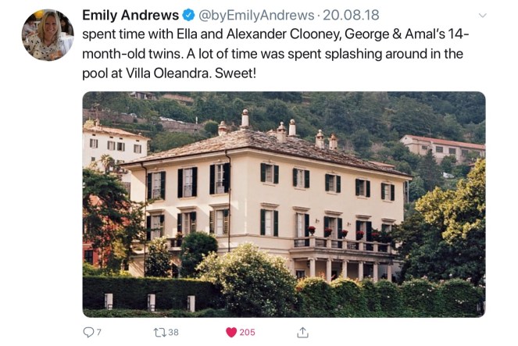
Task: Retweet this tweet using the retweet icon
Action: pyautogui.click(x=159, y=332)
